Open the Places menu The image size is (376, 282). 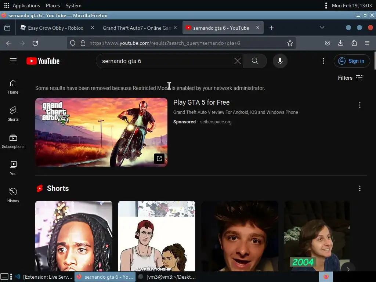click(x=53, y=6)
